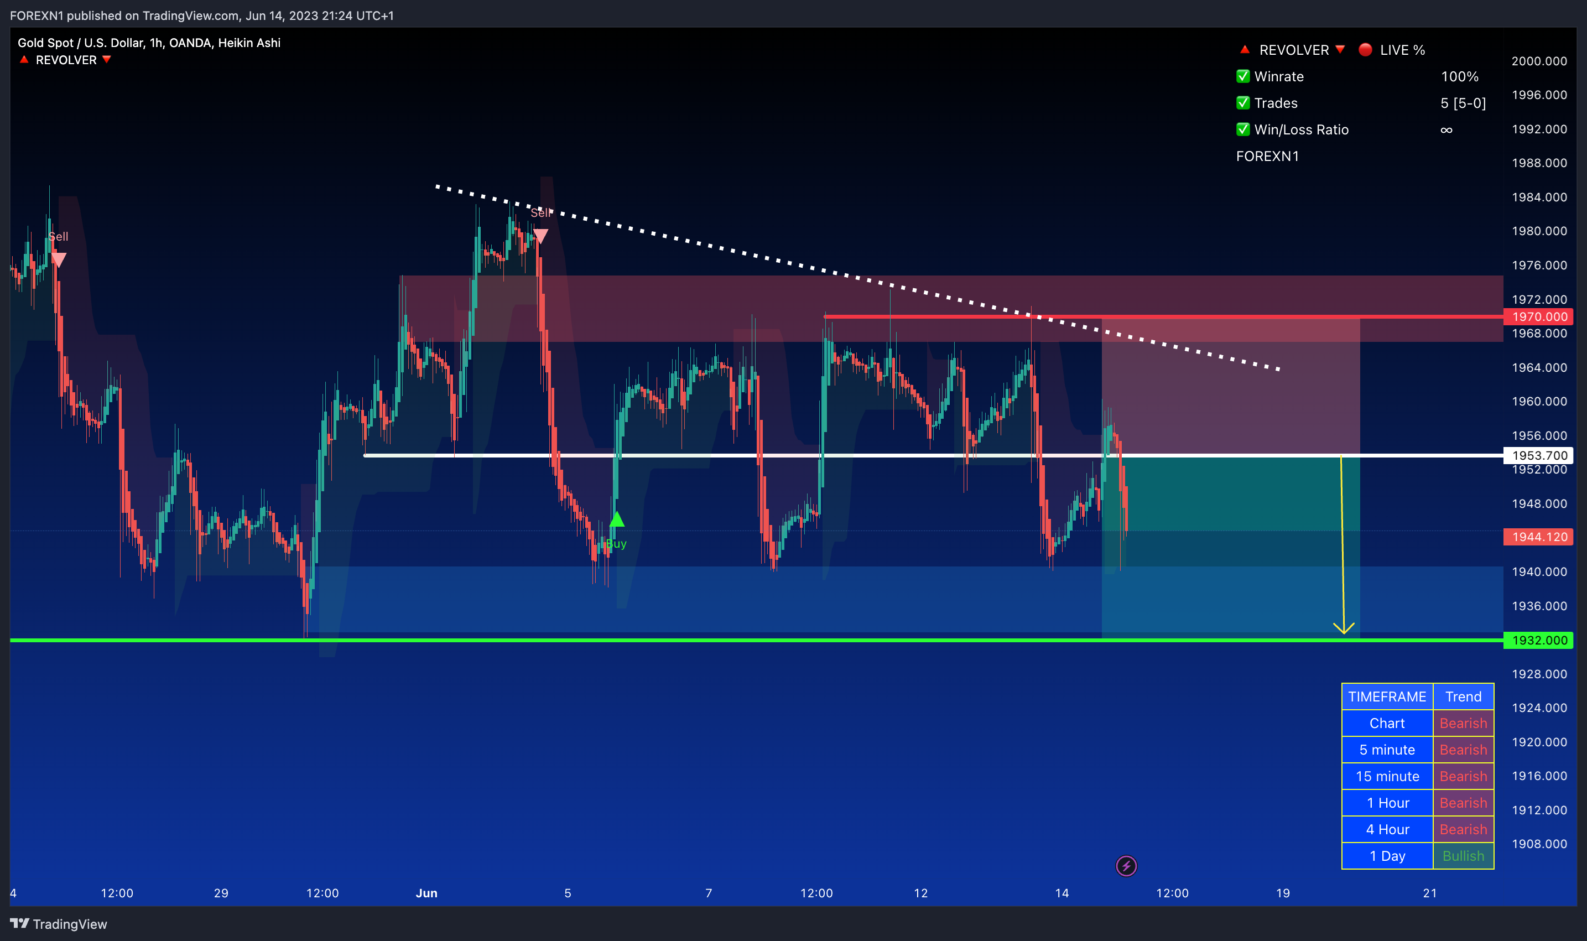Click the white dotted descending trendline
The height and width of the screenshot is (941, 1587).
point(858,277)
